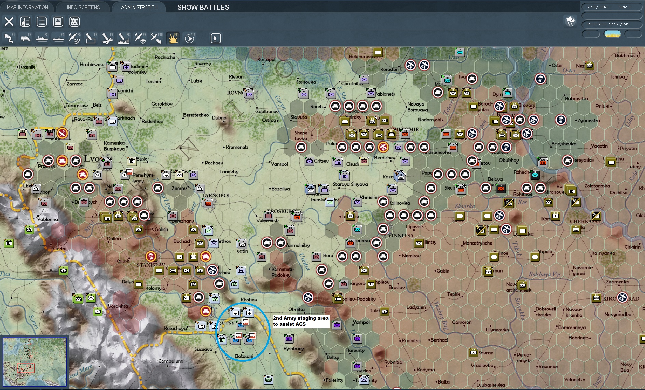The width and height of the screenshot is (645, 390).
Task: Open the grid layout icon next to save
Action: pyautogui.click(x=74, y=22)
